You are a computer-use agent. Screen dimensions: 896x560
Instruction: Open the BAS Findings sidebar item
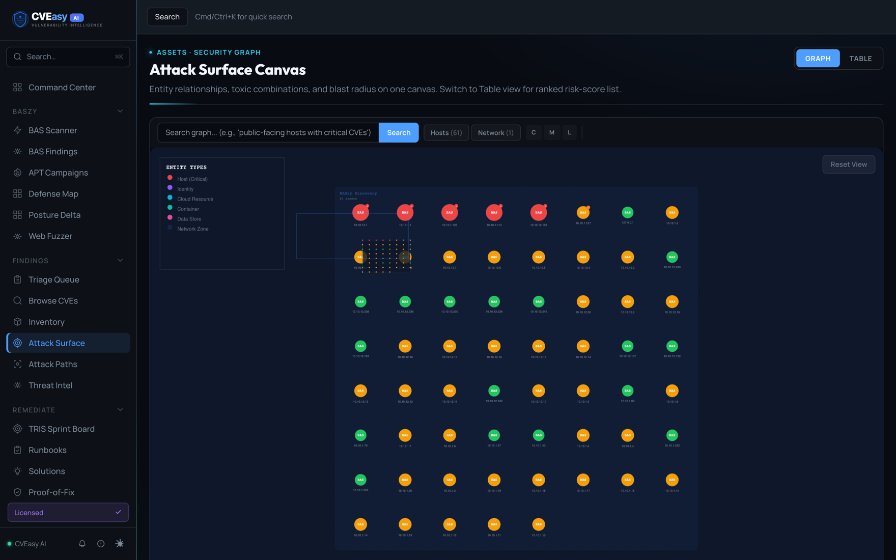point(68,151)
